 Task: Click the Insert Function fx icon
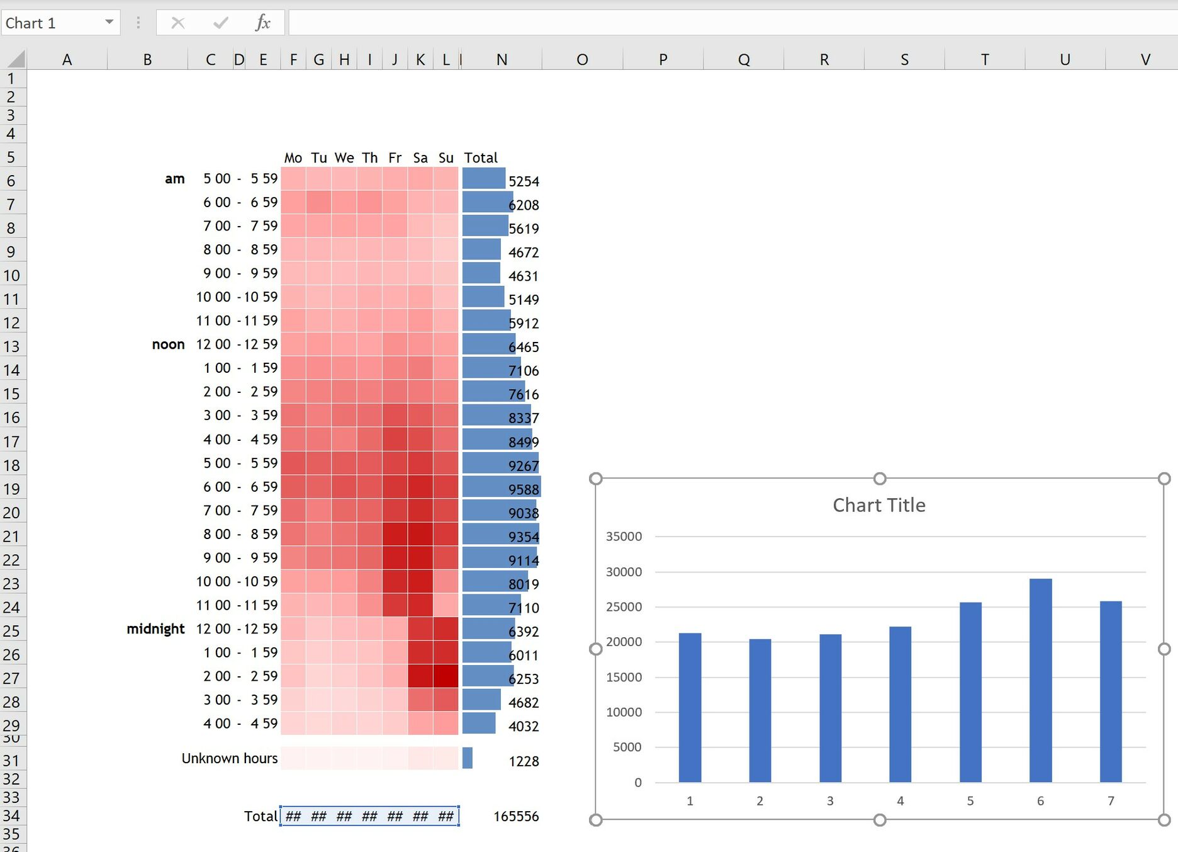click(x=263, y=22)
